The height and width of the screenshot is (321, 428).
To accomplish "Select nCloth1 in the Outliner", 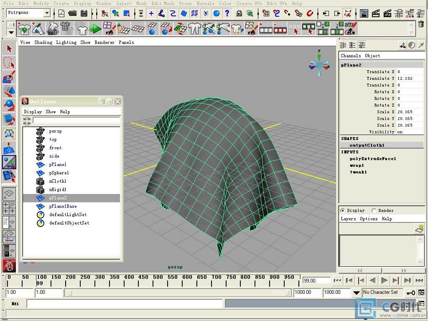I will [58, 181].
